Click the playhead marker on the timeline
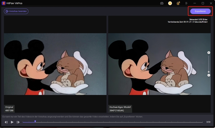Screen dimensions: 215x128 point(35,121)
